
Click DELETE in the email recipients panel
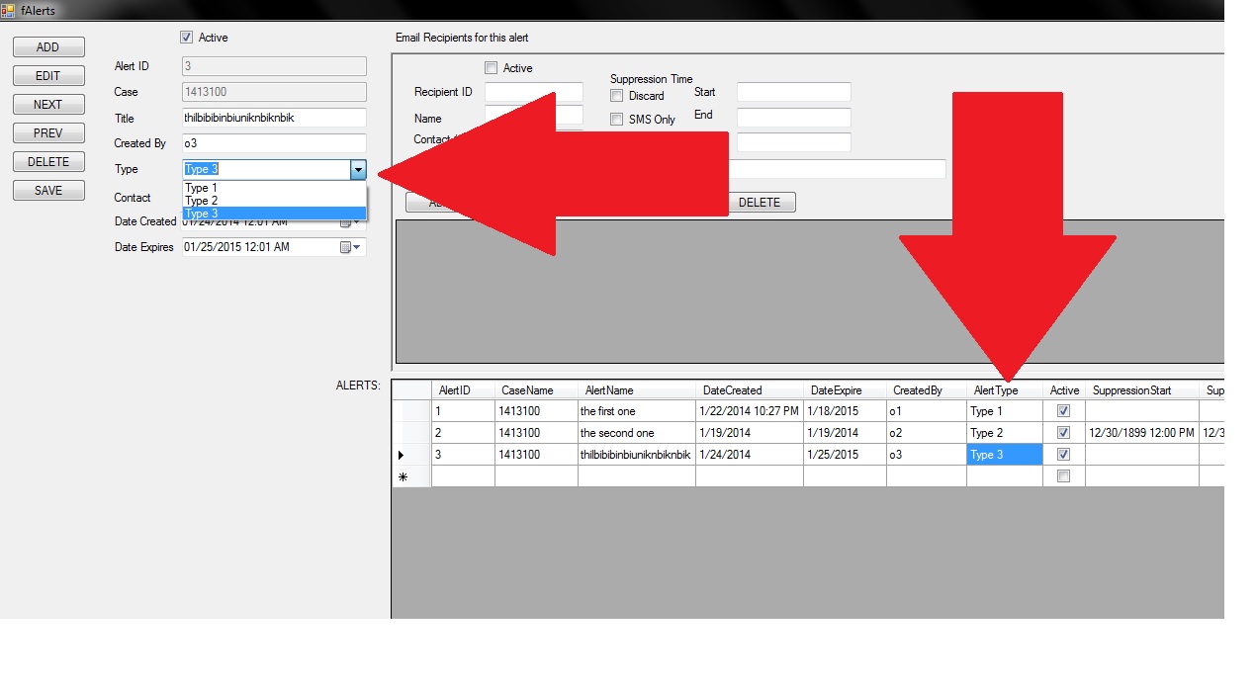[760, 203]
